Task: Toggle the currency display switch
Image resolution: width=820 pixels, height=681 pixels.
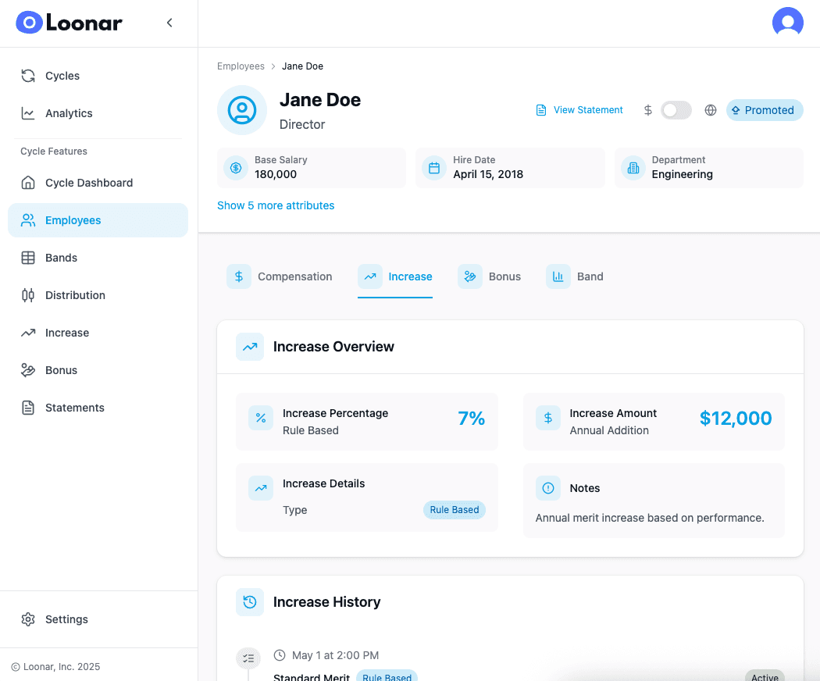Action: pyautogui.click(x=676, y=110)
